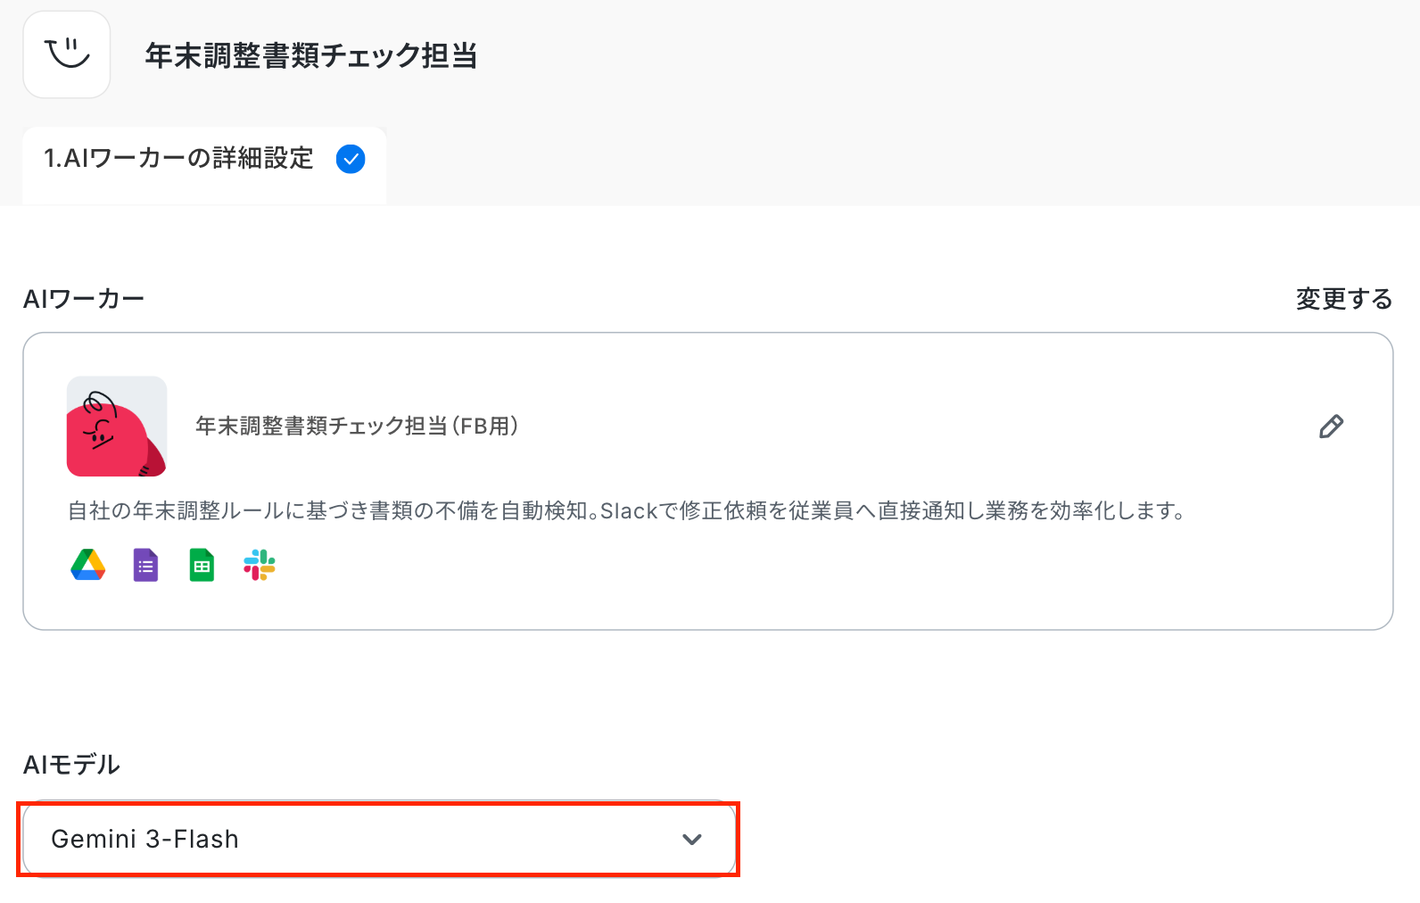Viewport: 1420px width, 903px height.
Task: Click the purple Google Forms icon
Action: (145, 566)
